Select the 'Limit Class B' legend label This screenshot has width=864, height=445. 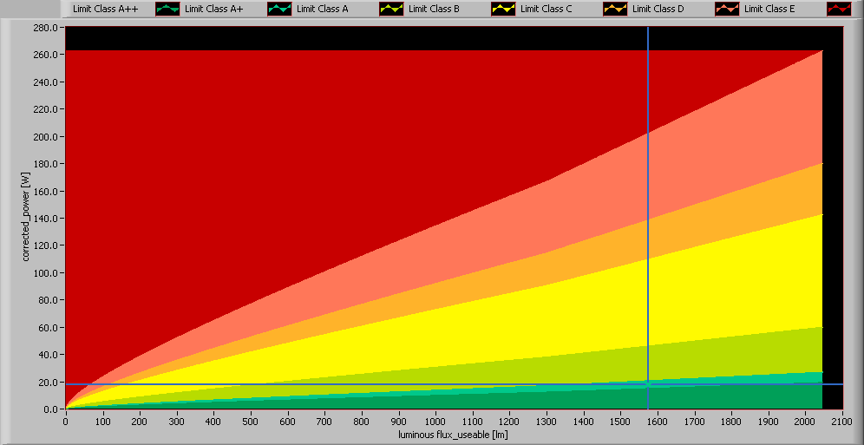click(434, 9)
